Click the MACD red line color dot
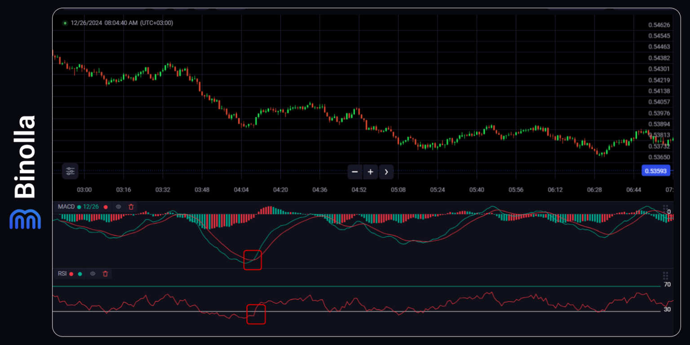 tap(106, 207)
